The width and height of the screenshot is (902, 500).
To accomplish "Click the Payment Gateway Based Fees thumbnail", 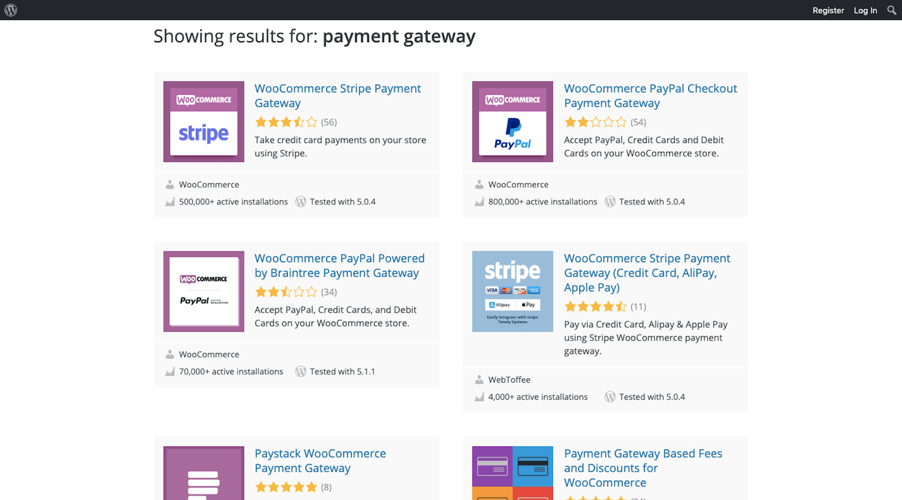I will (513, 473).
